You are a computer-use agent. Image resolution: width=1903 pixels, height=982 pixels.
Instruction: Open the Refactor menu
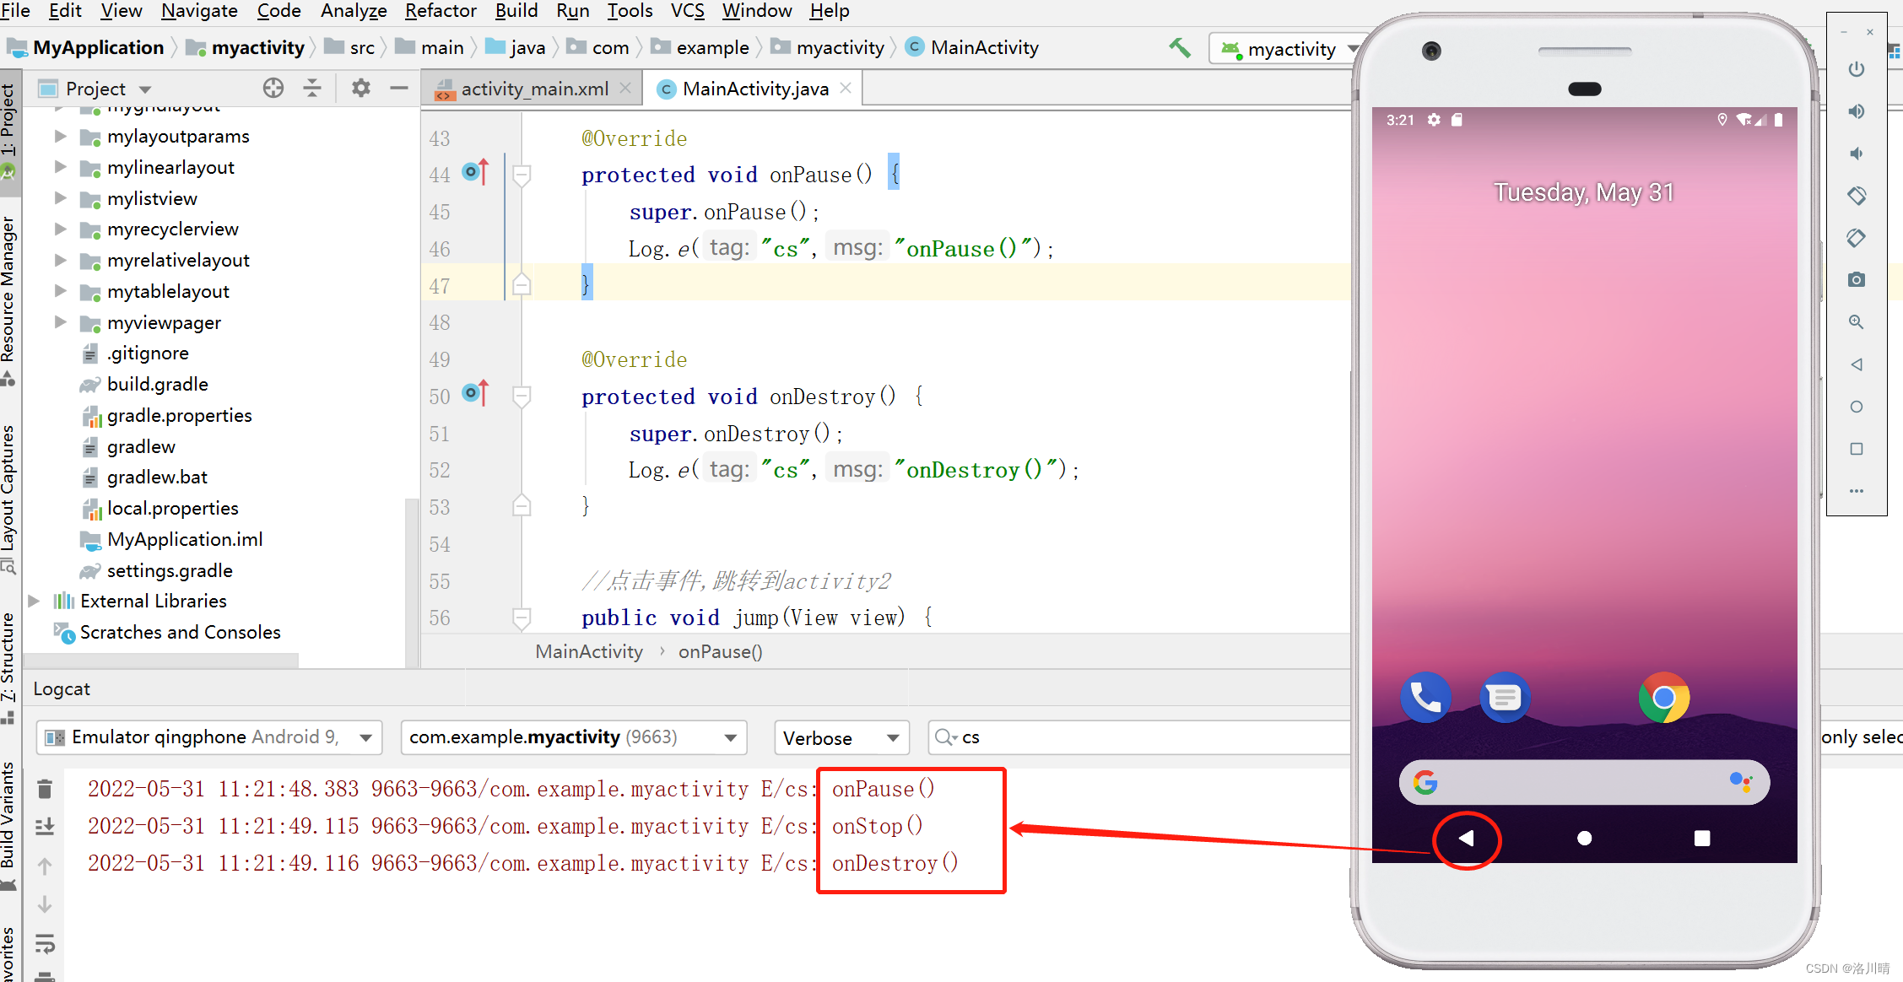tap(440, 11)
